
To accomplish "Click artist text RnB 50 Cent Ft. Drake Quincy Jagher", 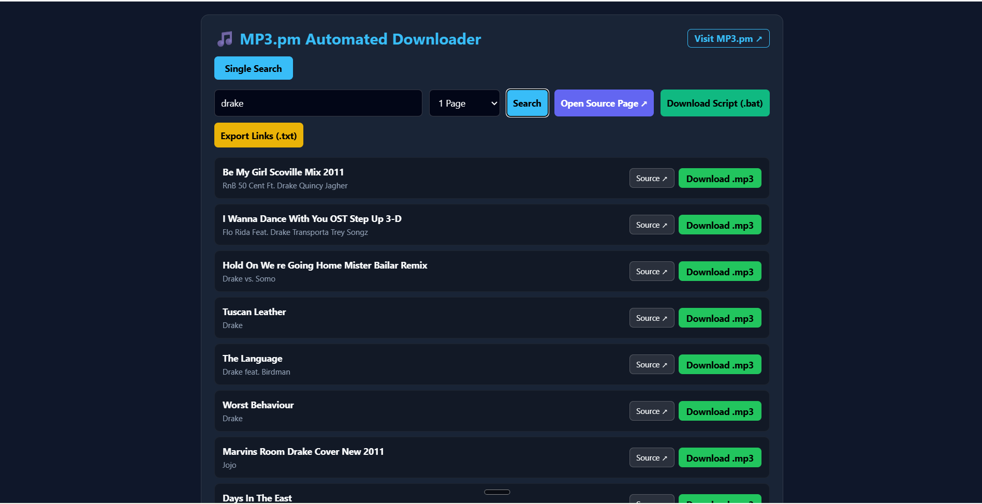I will pyautogui.click(x=285, y=186).
